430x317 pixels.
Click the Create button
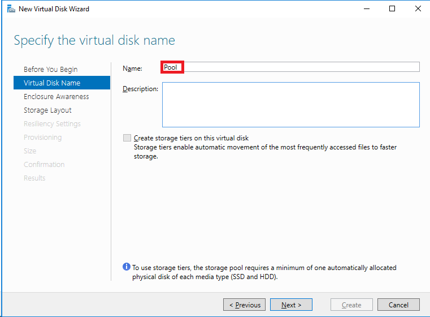coord(351,305)
